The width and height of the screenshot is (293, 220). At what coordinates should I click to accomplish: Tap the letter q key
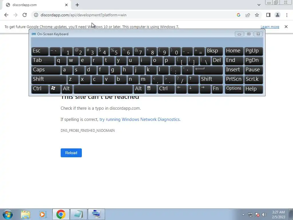(61, 61)
